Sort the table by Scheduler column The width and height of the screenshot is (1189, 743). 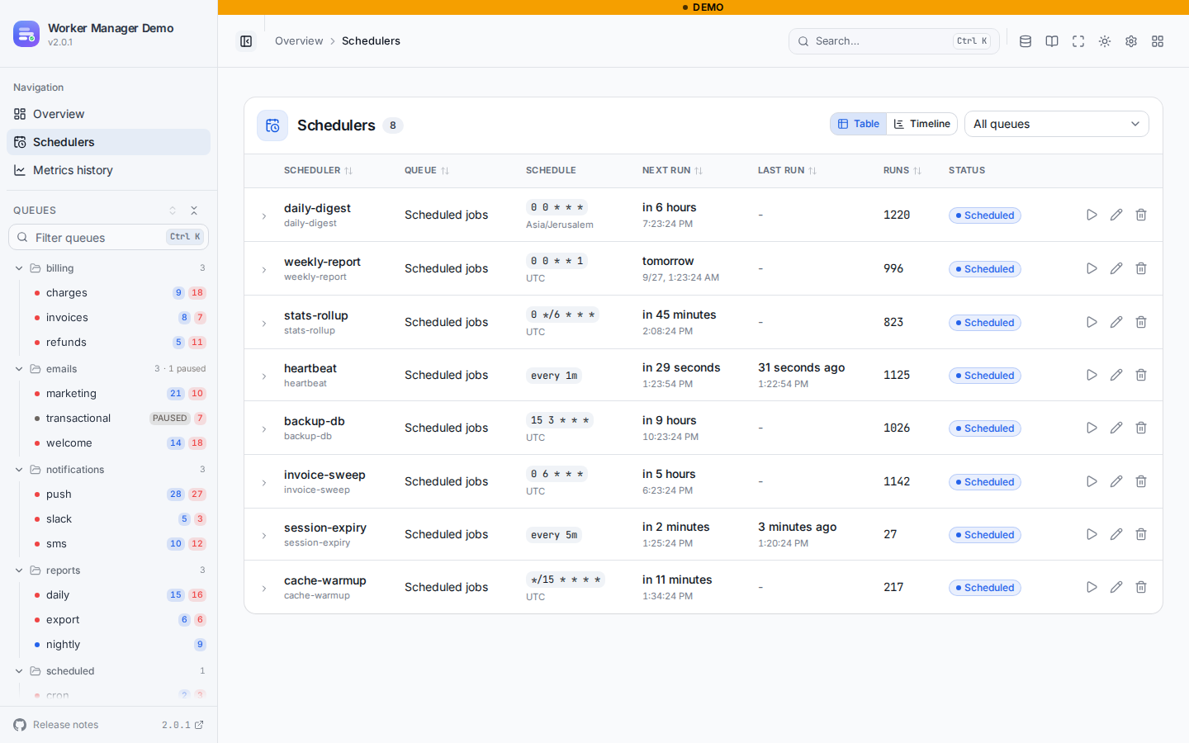coord(318,171)
